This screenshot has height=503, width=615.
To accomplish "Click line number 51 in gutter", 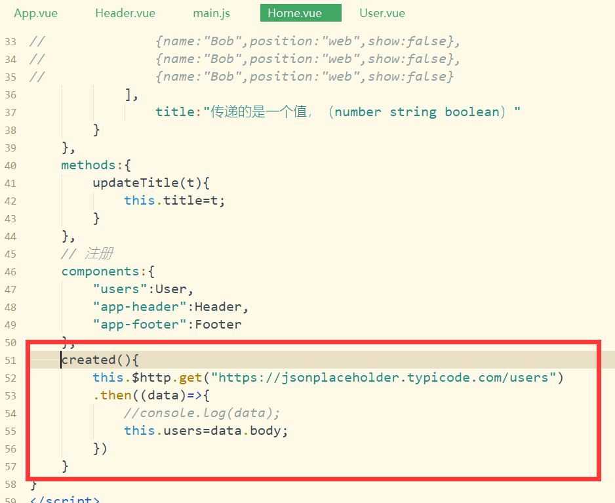I will (x=10, y=361).
